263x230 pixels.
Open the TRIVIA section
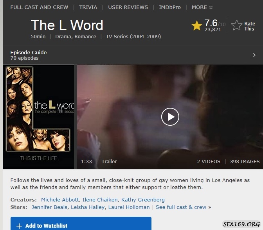(88, 7)
